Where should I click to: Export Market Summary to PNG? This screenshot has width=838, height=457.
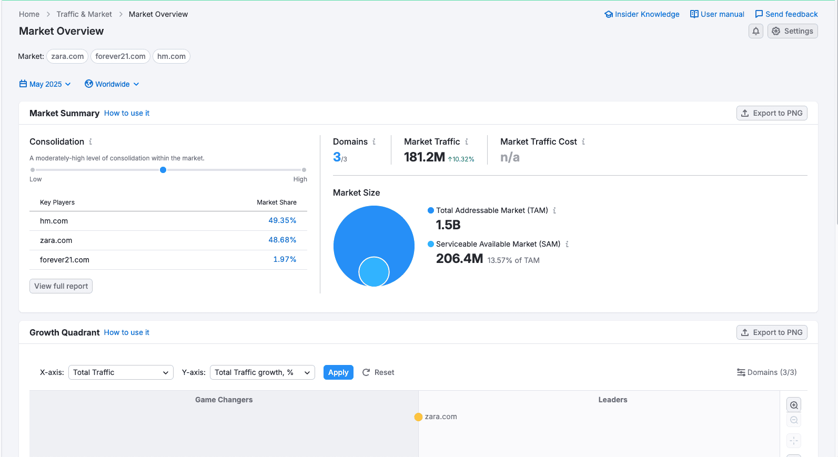[772, 113]
